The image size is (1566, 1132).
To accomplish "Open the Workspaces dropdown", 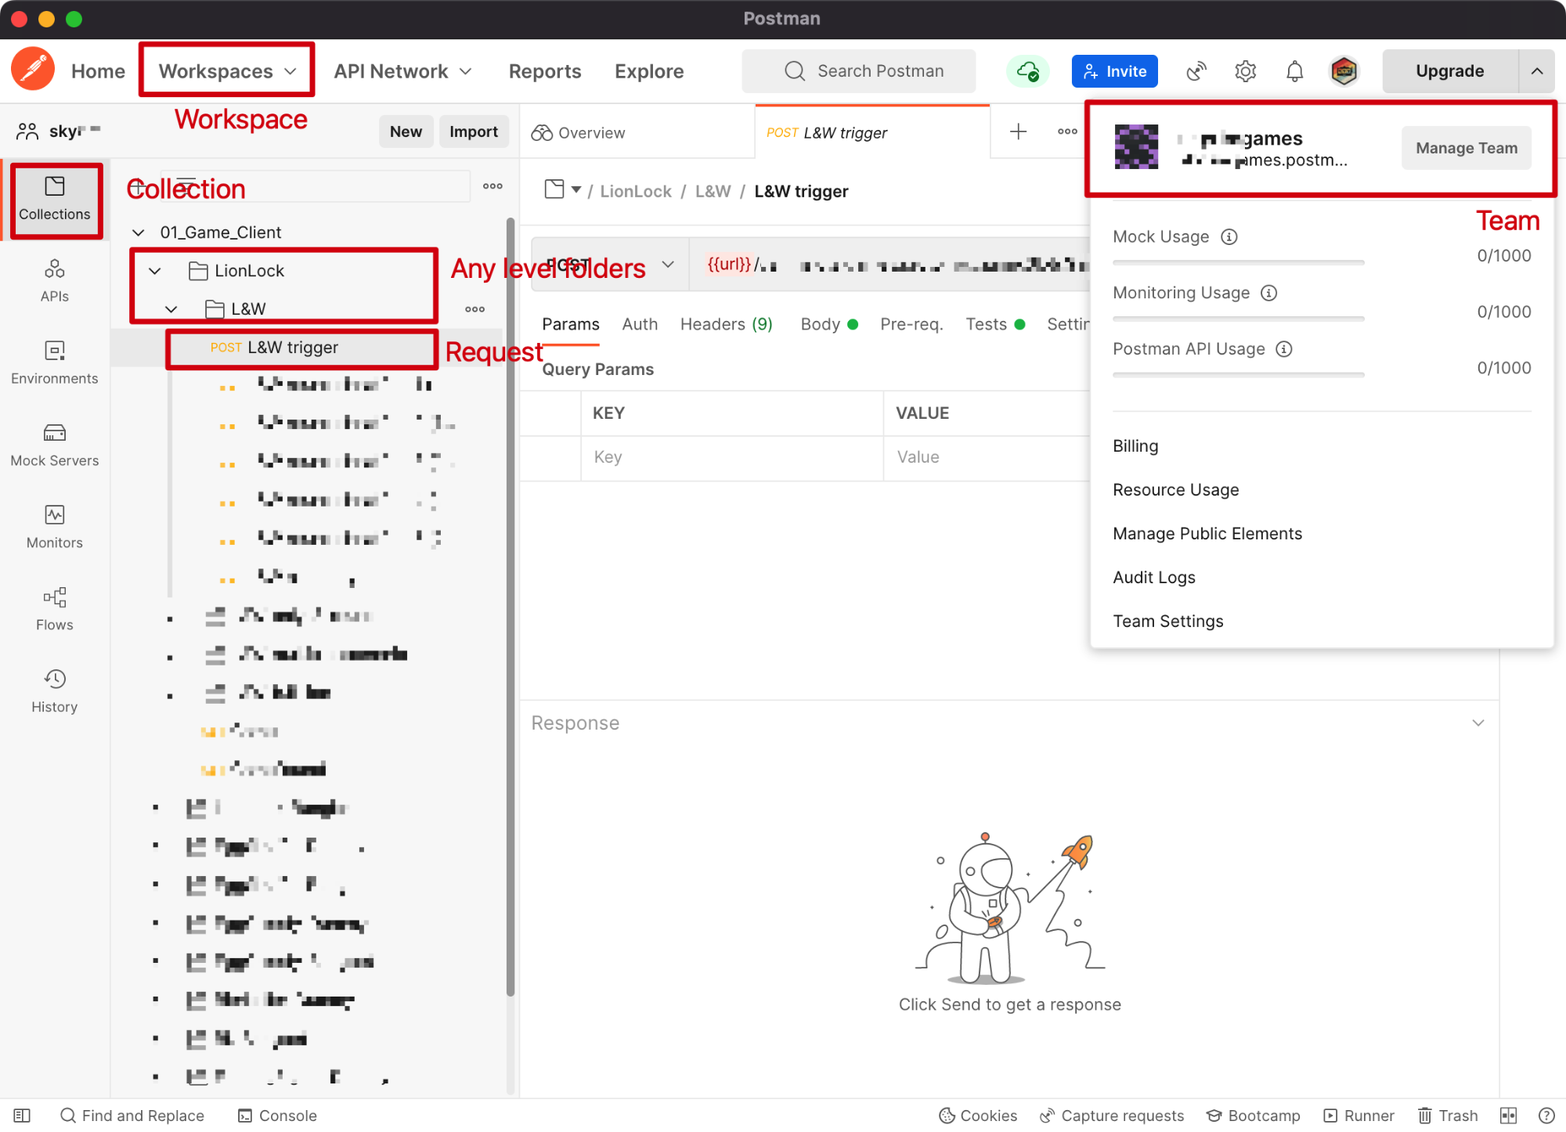I will (227, 71).
